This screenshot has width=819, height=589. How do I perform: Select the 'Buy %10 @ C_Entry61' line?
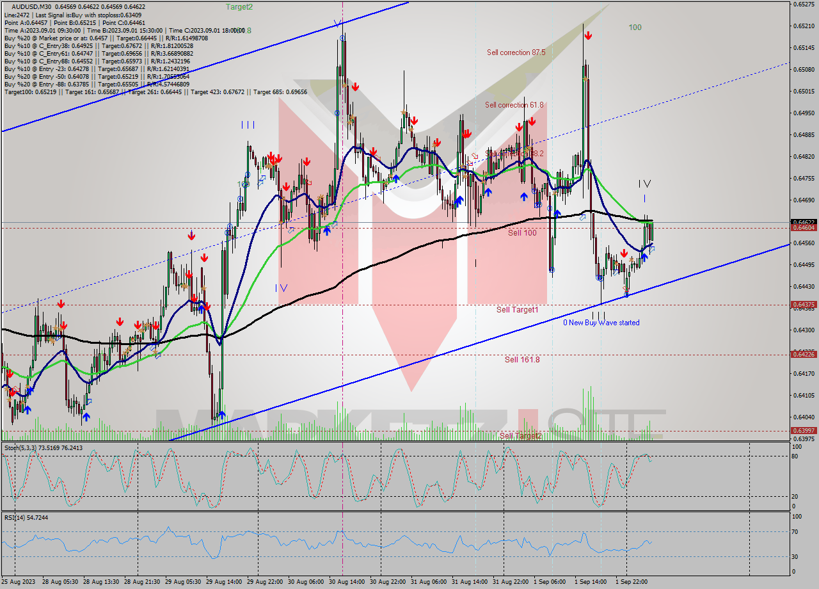[x=97, y=53]
